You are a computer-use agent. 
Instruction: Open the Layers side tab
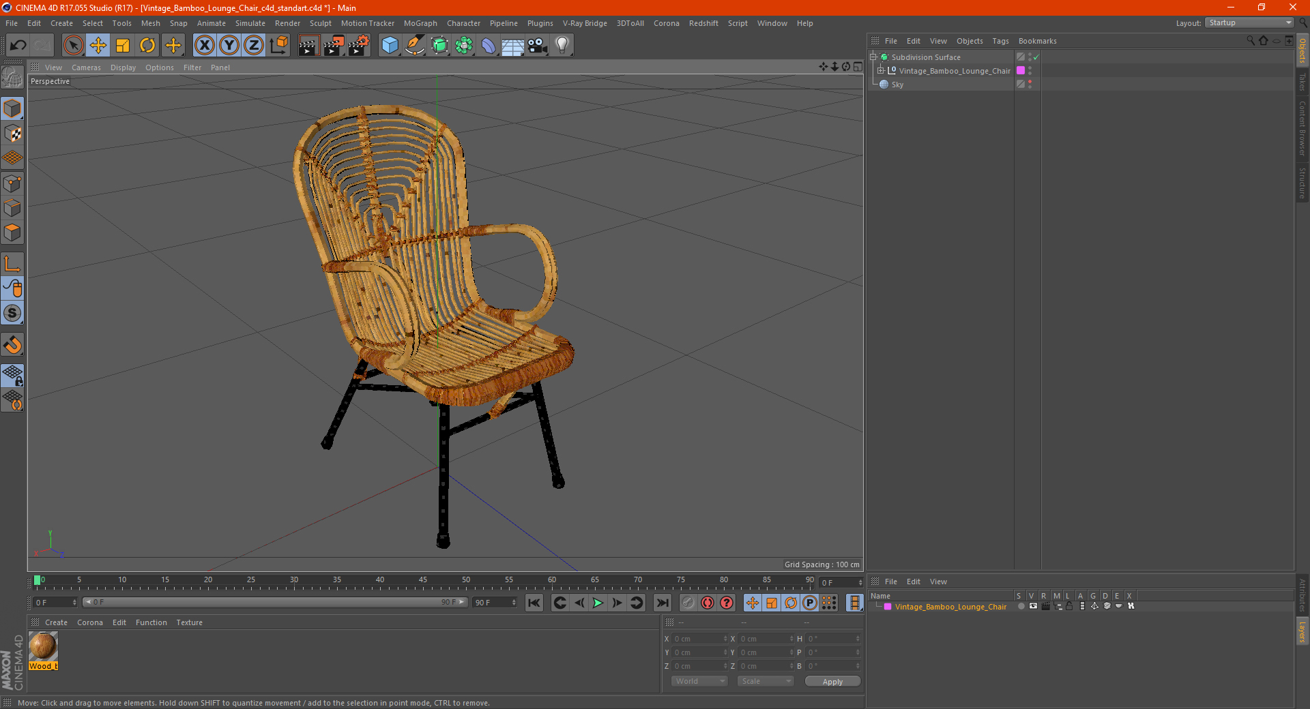[x=1302, y=631]
